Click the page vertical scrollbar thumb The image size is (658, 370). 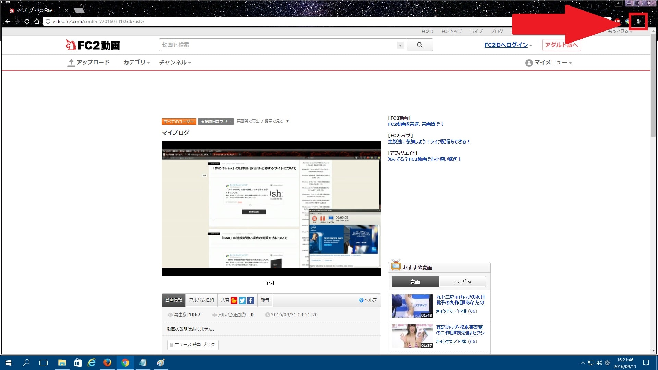coord(654,86)
